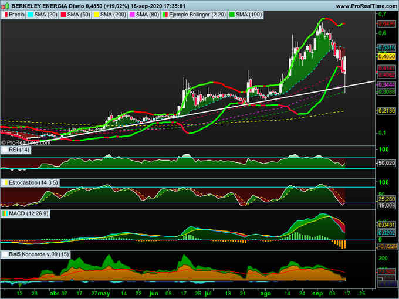Click the cyan SMA (20) color swatch
The width and height of the screenshot is (399, 299).
(31, 15)
